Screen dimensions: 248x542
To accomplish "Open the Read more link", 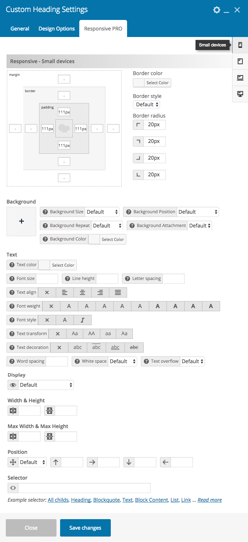I will [210, 500].
